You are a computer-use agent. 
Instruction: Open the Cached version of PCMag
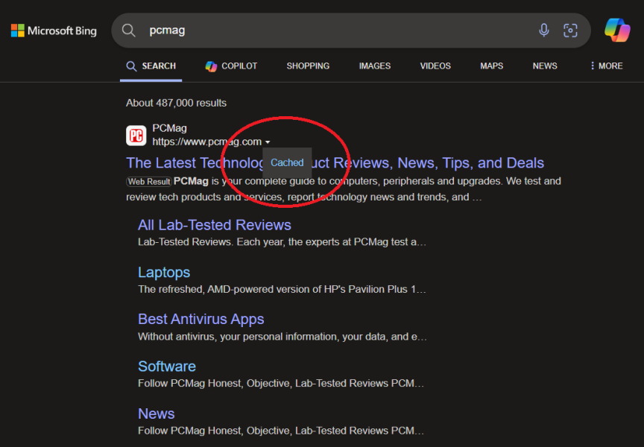click(x=286, y=162)
